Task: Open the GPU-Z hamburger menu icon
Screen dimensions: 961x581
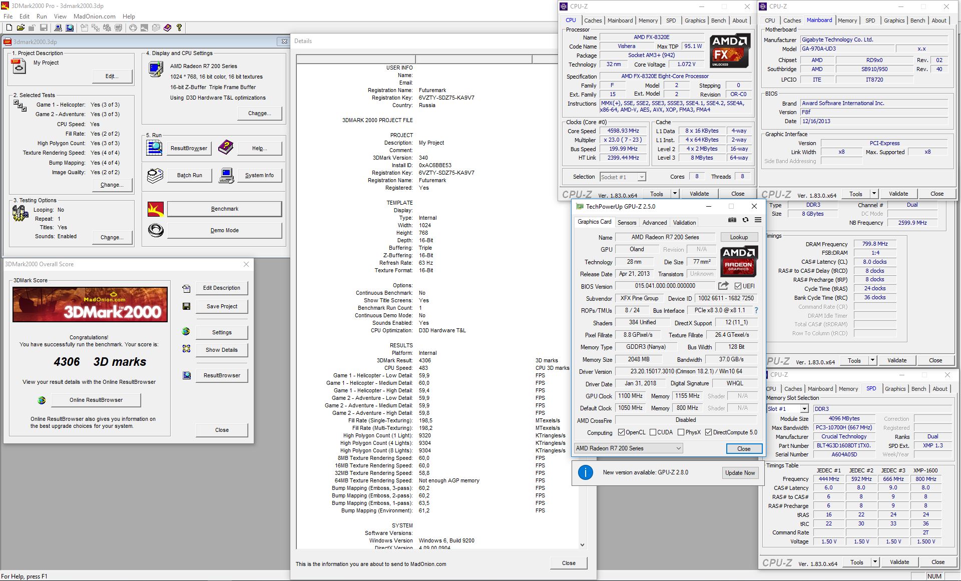Action: (758, 220)
